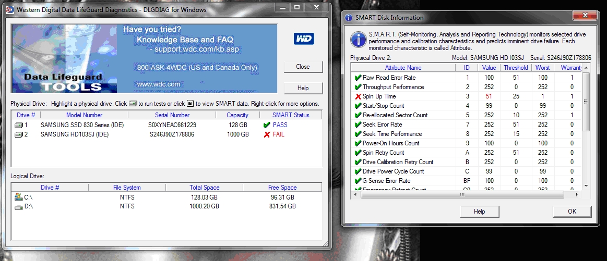Viewport: 607px width, 261px height.
Task: Click the run tests icon in instructions
Action: (x=133, y=104)
